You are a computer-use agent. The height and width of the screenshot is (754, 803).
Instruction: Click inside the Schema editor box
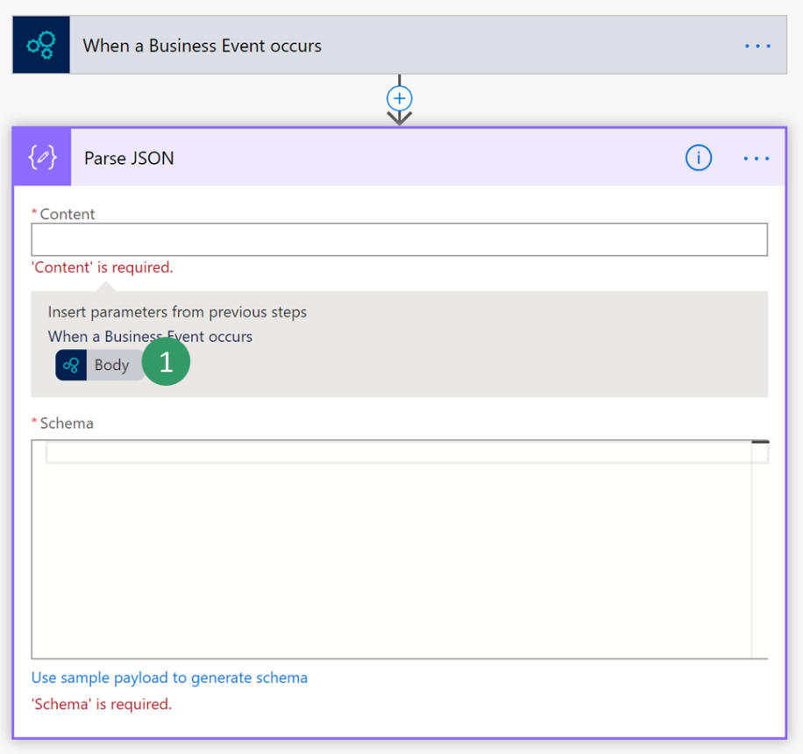pos(400,549)
